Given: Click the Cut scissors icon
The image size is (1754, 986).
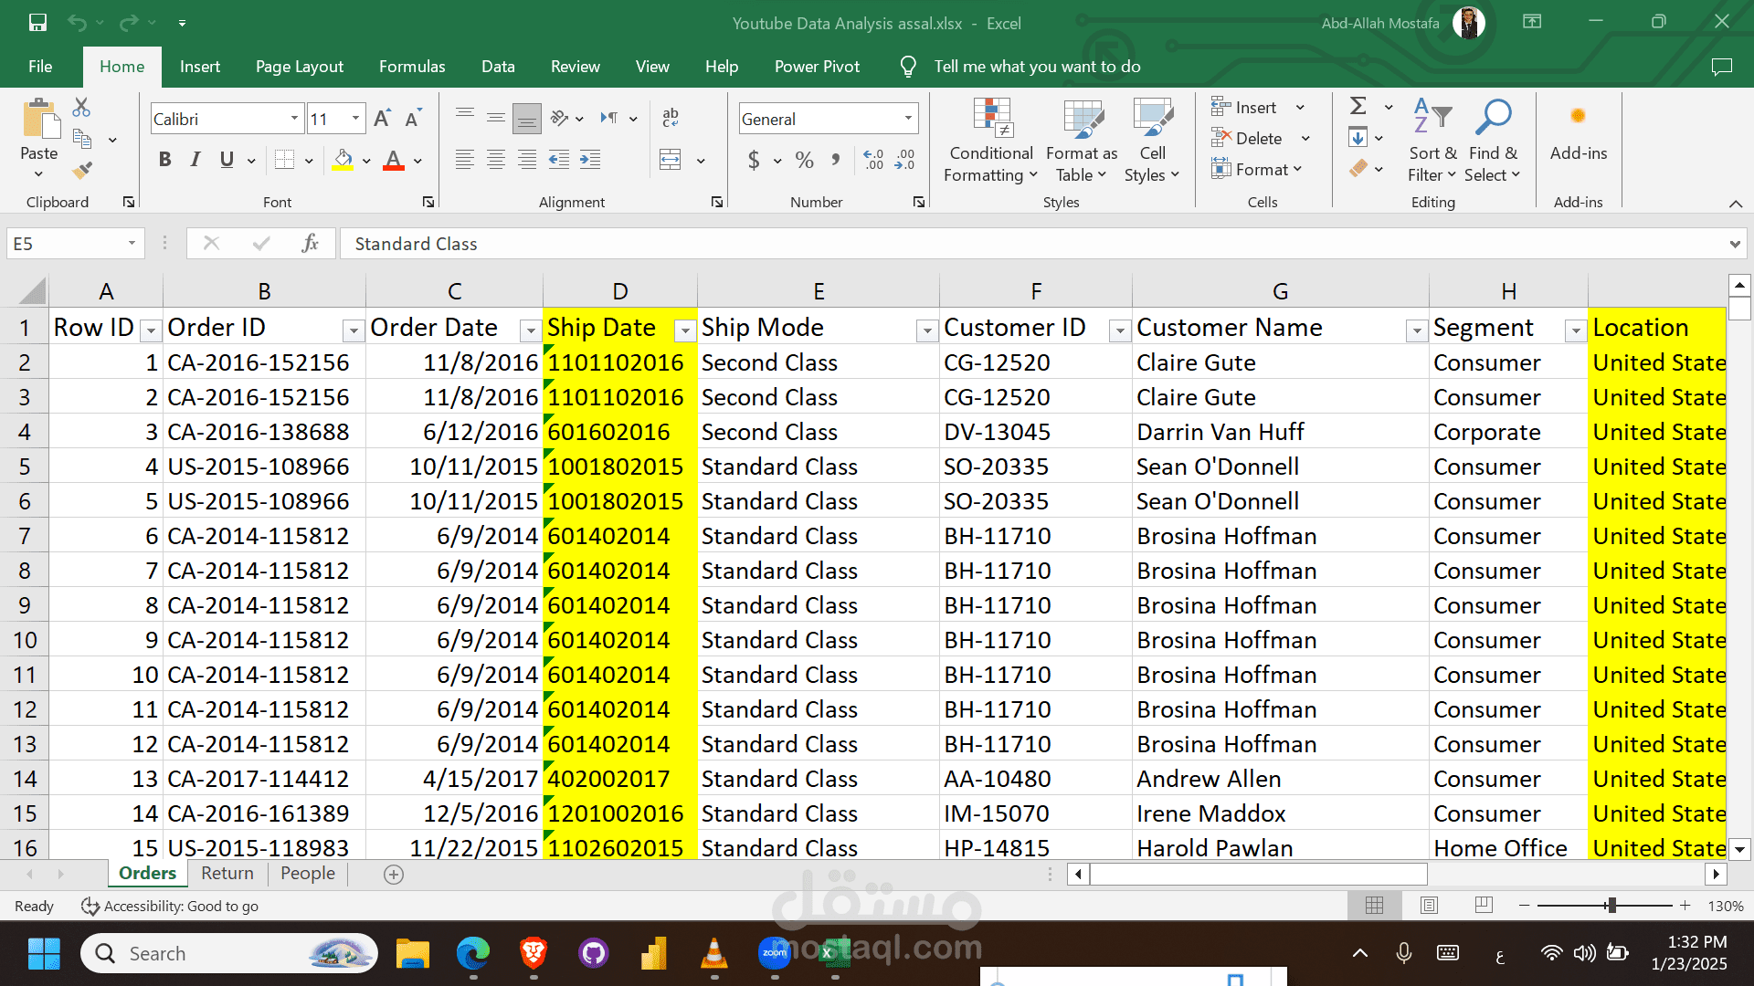Looking at the screenshot, I should [x=81, y=108].
